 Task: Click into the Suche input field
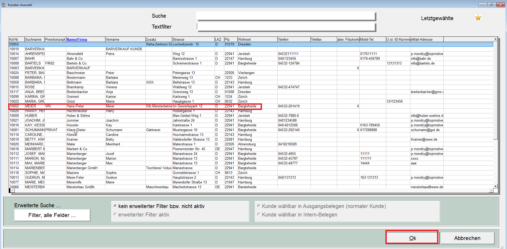tap(286, 16)
